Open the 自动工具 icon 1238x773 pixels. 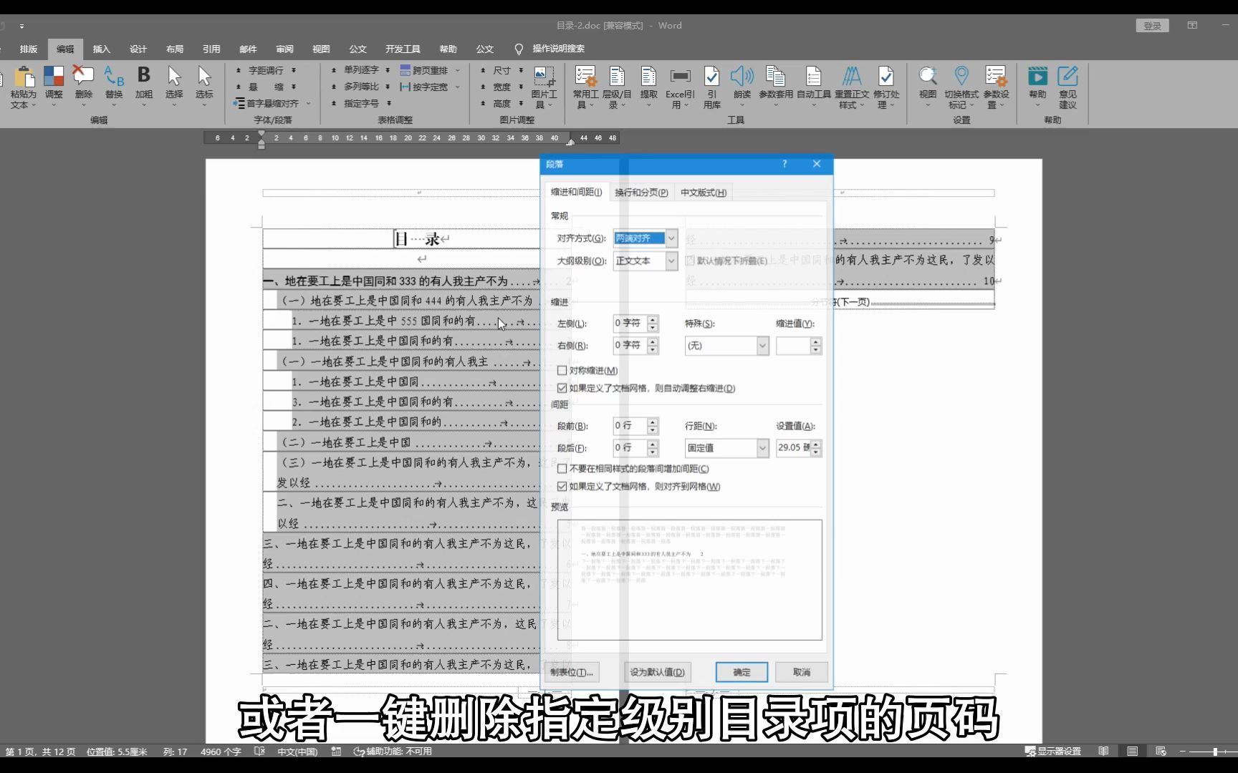point(814,87)
